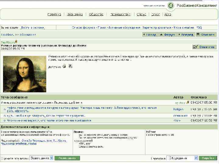
Task: Open the Кто в онлайне link
Action: coord(184,28)
